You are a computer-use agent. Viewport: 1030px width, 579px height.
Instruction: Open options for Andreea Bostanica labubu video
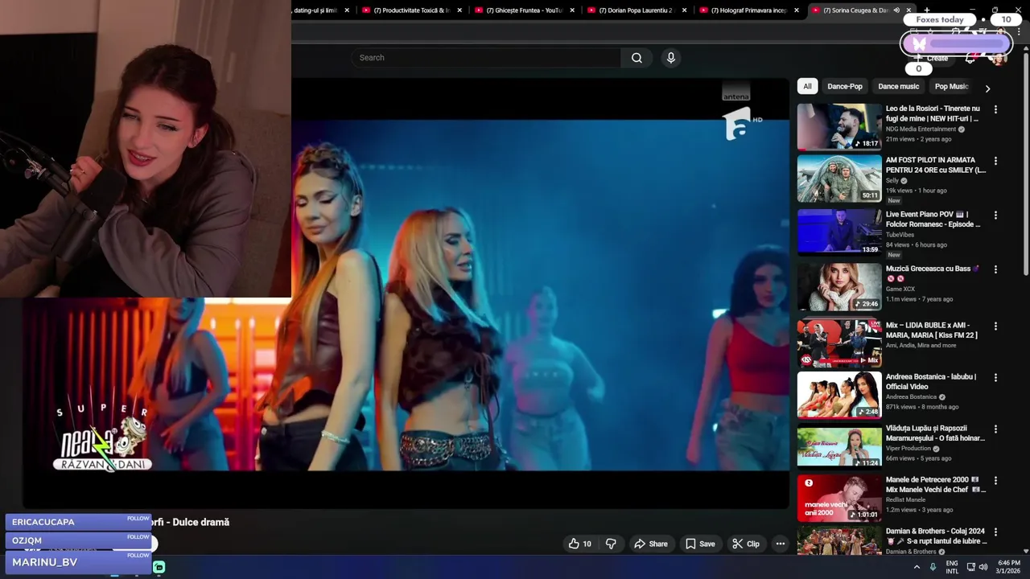pyautogui.click(x=995, y=377)
